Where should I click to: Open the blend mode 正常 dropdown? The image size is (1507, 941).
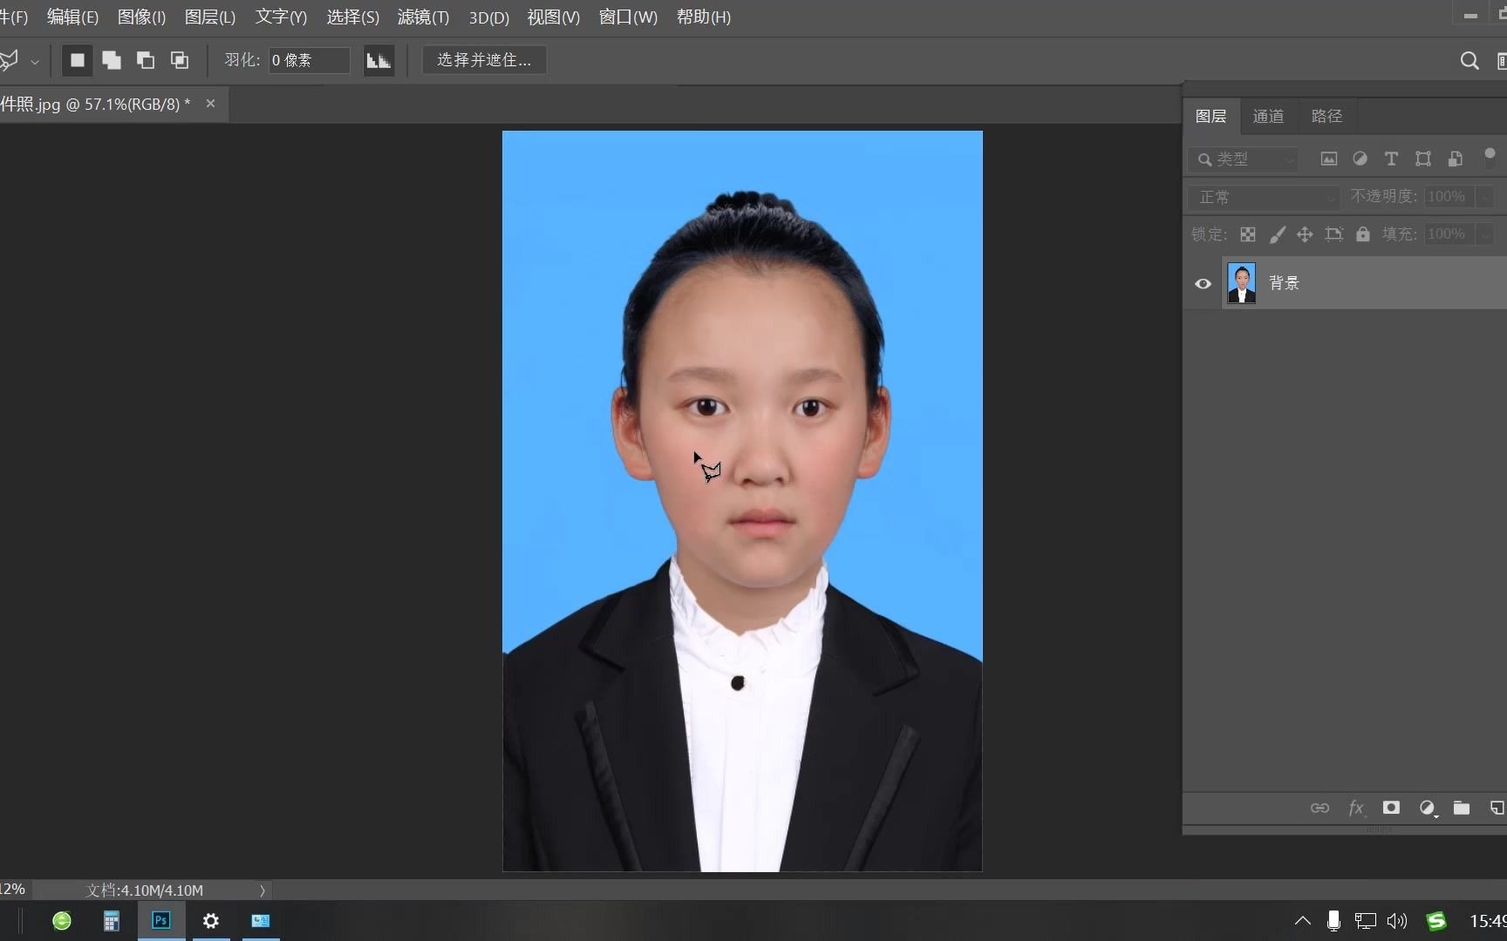click(x=1263, y=197)
